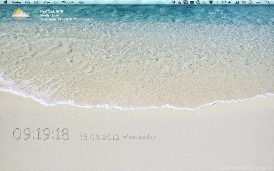The height and width of the screenshot is (171, 274).
Task: Open the Bluetooth status icon
Action: pyautogui.click(x=217, y=2)
